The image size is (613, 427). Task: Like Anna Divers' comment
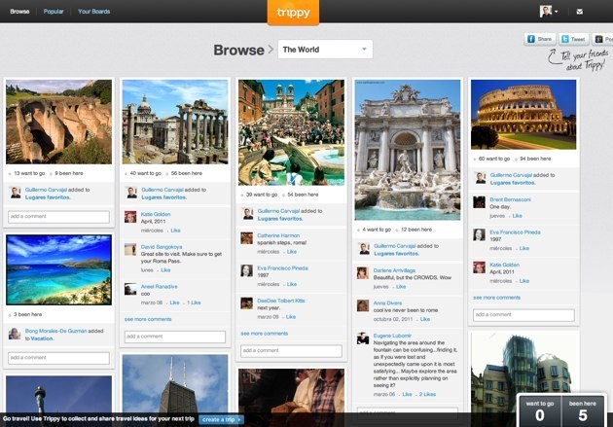[x=425, y=319]
